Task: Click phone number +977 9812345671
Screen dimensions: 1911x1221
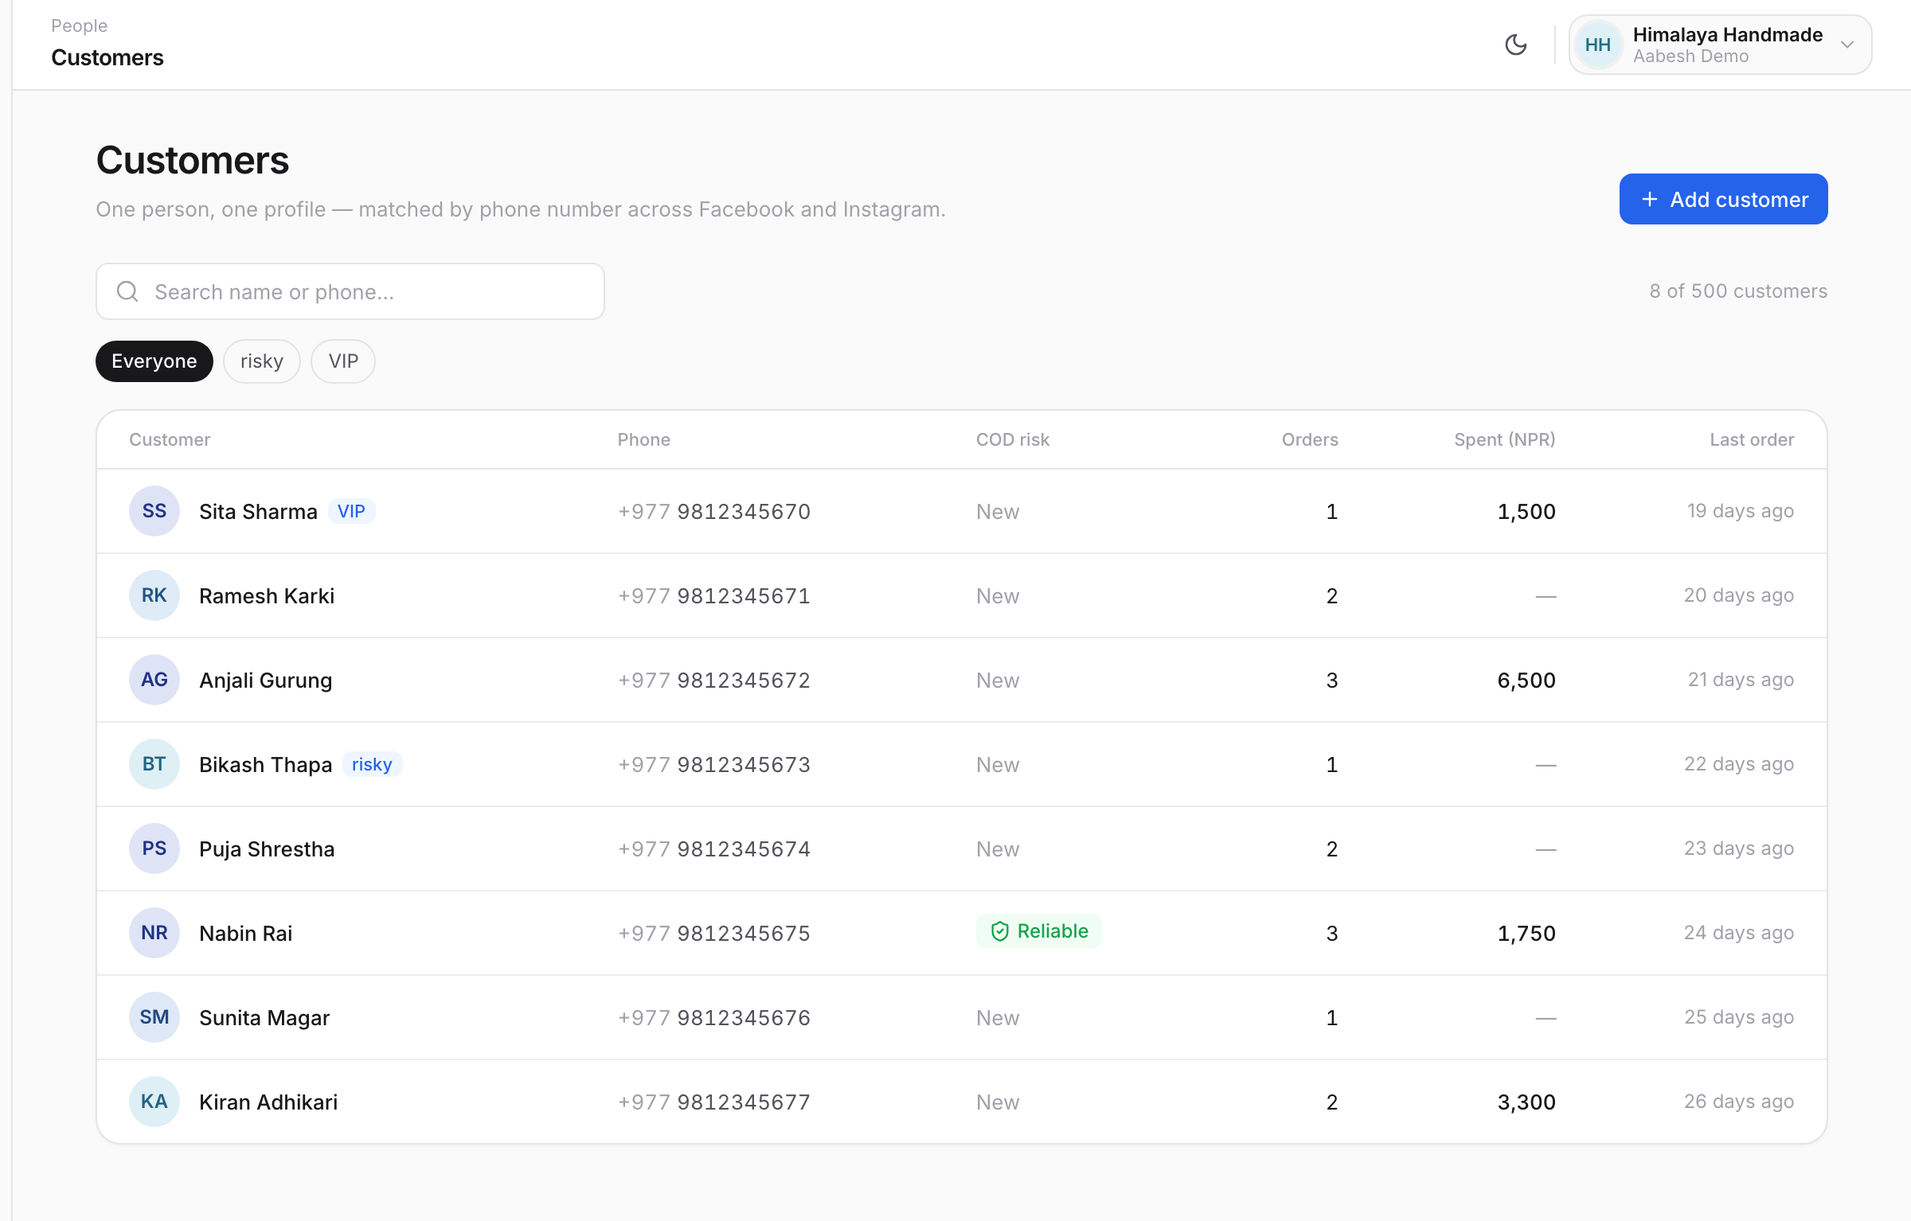Action: pyautogui.click(x=714, y=596)
